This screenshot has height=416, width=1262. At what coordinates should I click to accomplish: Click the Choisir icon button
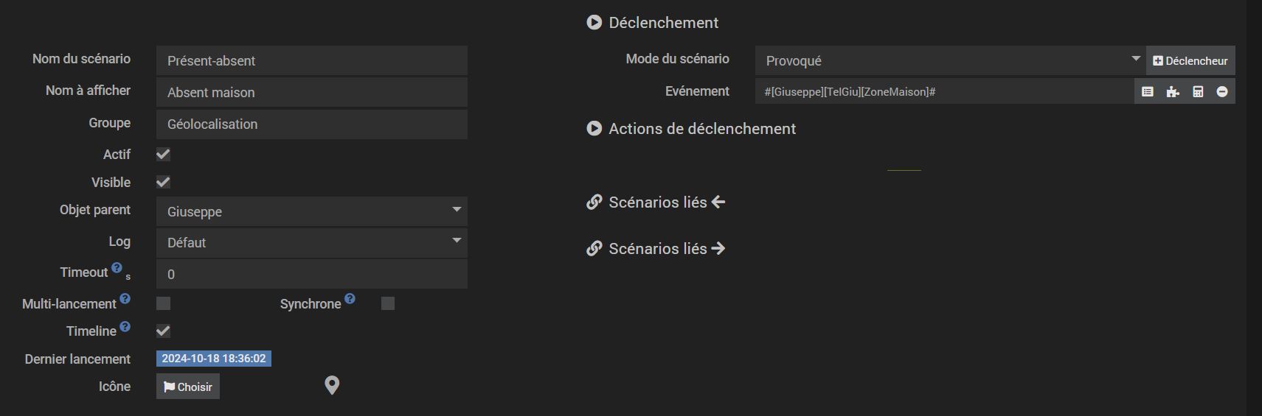pyautogui.click(x=188, y=387)
